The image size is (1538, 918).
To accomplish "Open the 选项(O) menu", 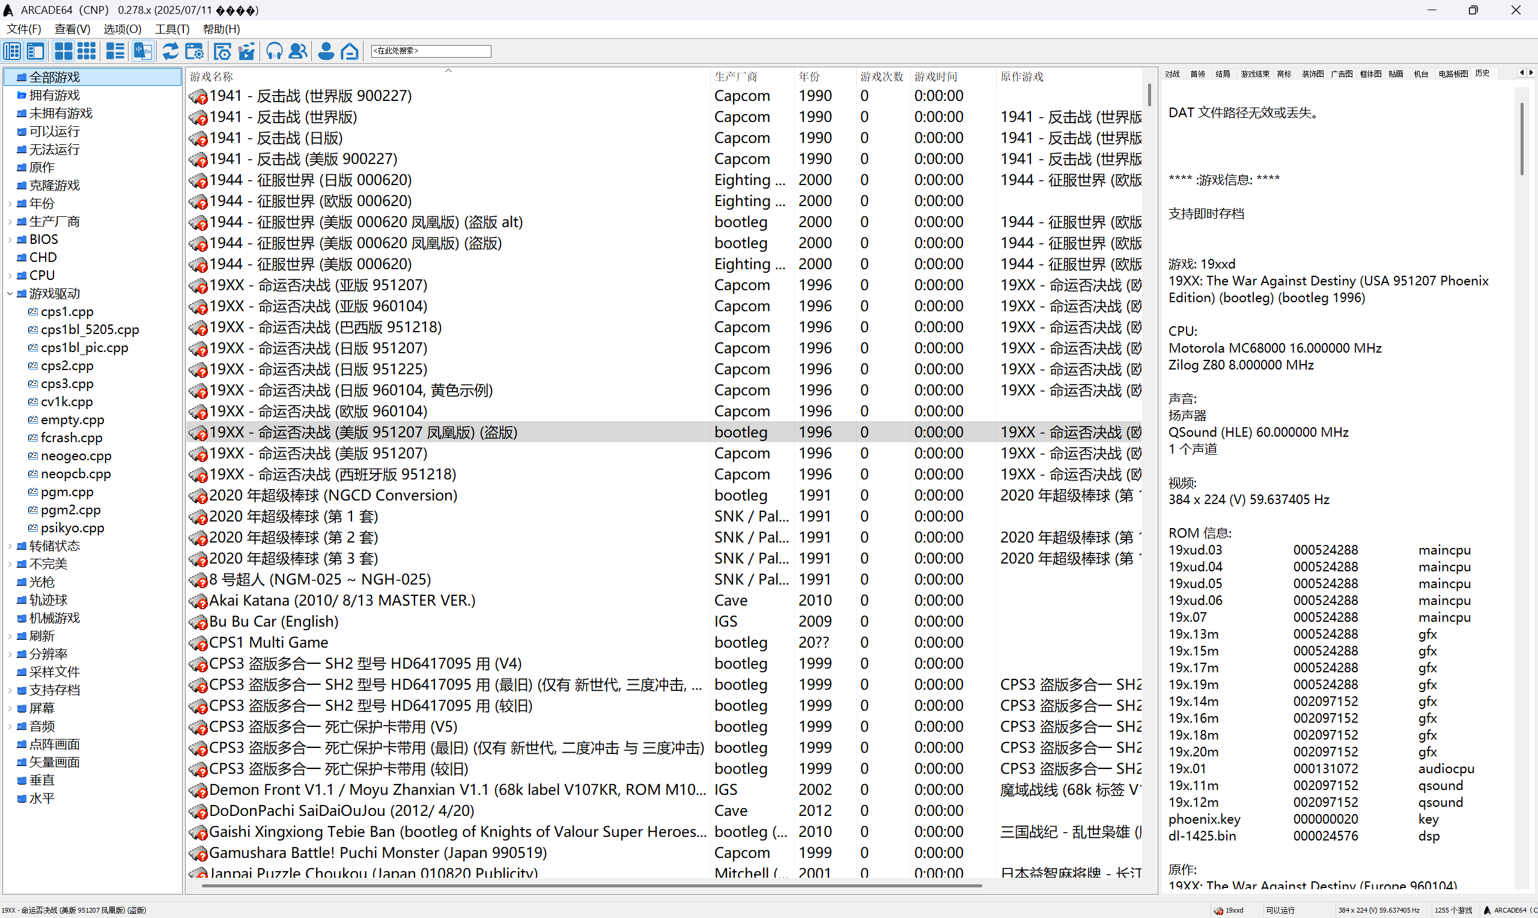I will click(123, 29).
